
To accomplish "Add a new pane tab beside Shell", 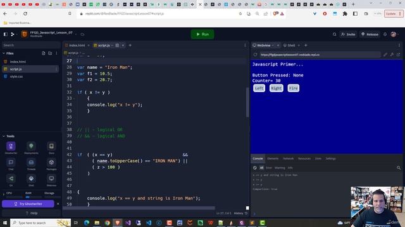I will (x=306, y=45).
